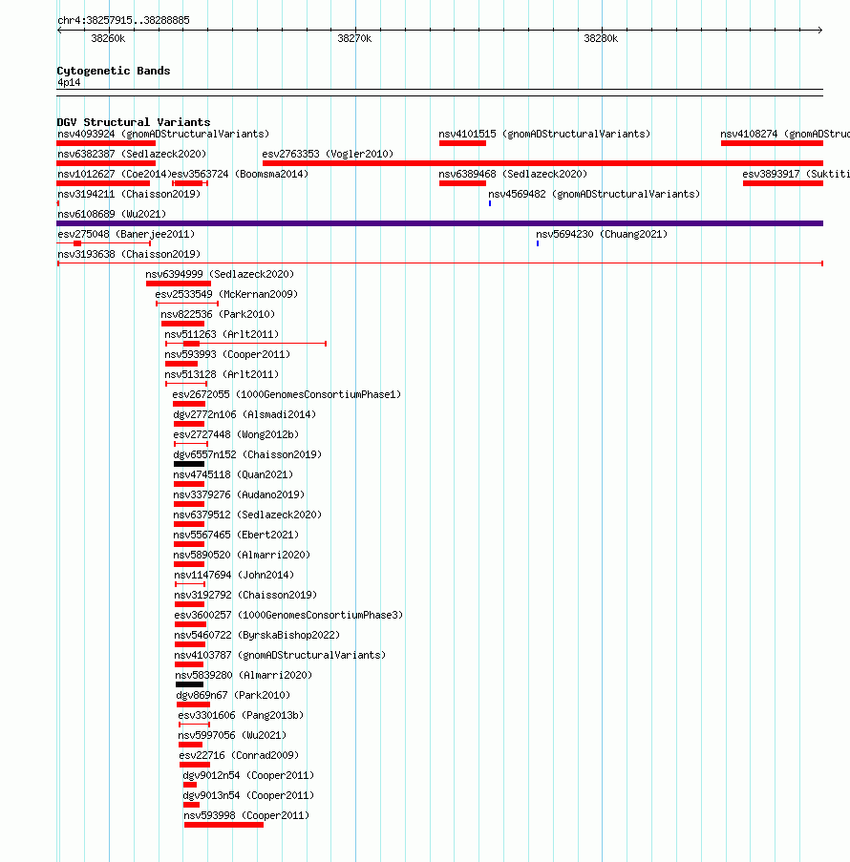Click nsv5567465 (Ebert2021) label
The height and width of the screenshot is (862, 850).
point(236,535)
